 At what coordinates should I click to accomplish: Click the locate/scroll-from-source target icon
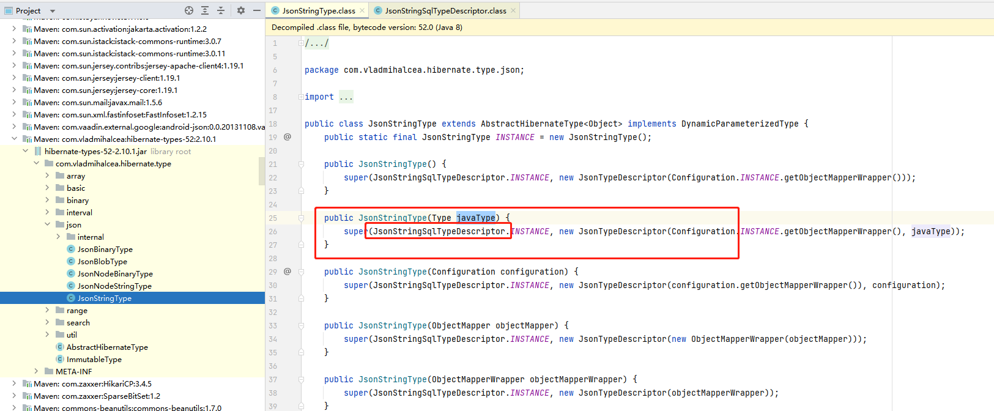189,10
